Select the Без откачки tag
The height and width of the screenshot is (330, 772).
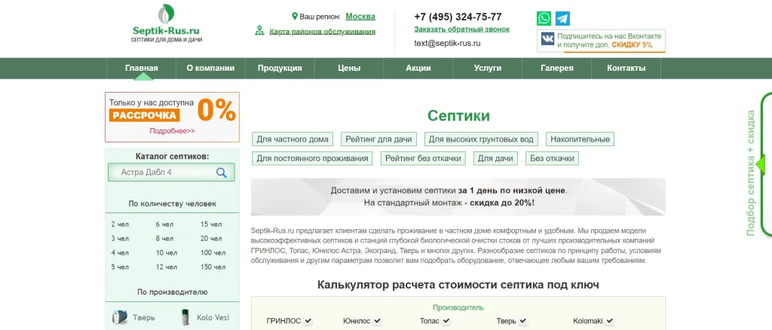[552, 158]
